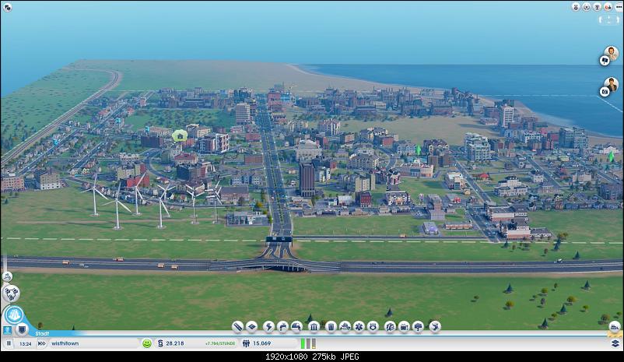624x362 pixels.
Task: Open the region view icon
Action: click(x=11, y=293)
